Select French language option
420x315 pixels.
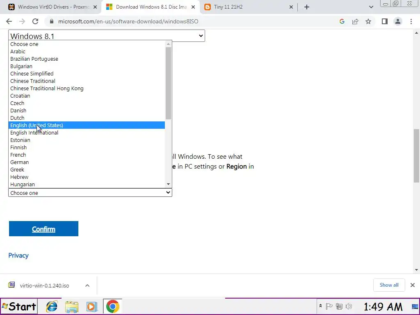(x=87, y=155)
